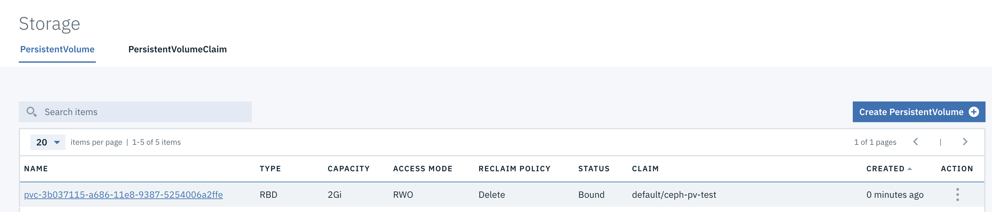Sort by the TYPE column header

point(270,169)
